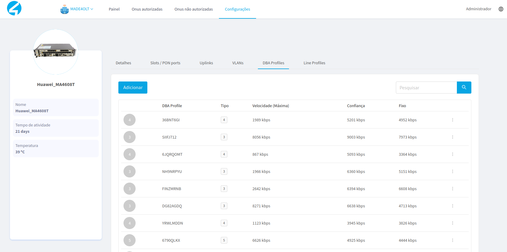Click the search magnifier button
The image size is (507, 252).
tap(464, 88)
